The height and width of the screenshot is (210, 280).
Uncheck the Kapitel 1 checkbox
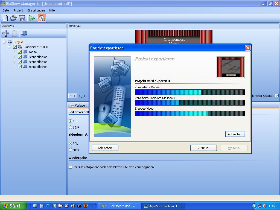[x=20, y=52]
